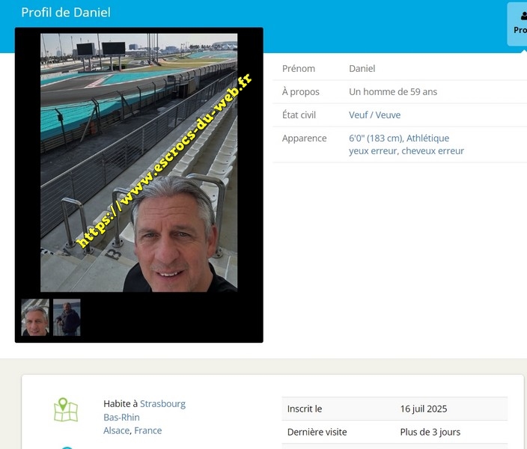Click the person icon in Profil tab
The width and height of the screenshot is (527, 449).
click(523, 16)
